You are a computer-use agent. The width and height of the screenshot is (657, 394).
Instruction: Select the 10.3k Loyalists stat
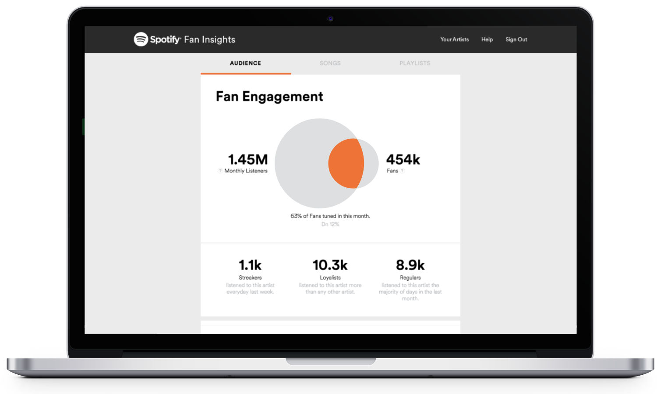click(330, 265)
